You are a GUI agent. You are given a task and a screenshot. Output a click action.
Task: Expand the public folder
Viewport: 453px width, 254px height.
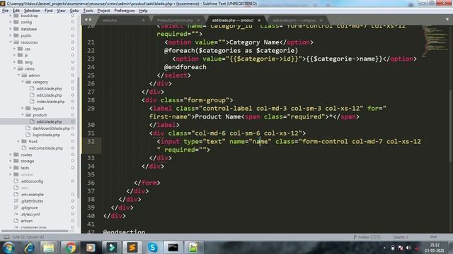[x=11, y=35]
